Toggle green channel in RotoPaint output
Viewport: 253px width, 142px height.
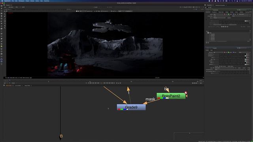(228, 14)
